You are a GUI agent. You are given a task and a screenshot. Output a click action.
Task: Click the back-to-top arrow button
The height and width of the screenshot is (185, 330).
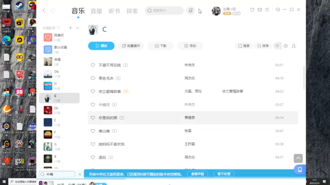point(298,158)
